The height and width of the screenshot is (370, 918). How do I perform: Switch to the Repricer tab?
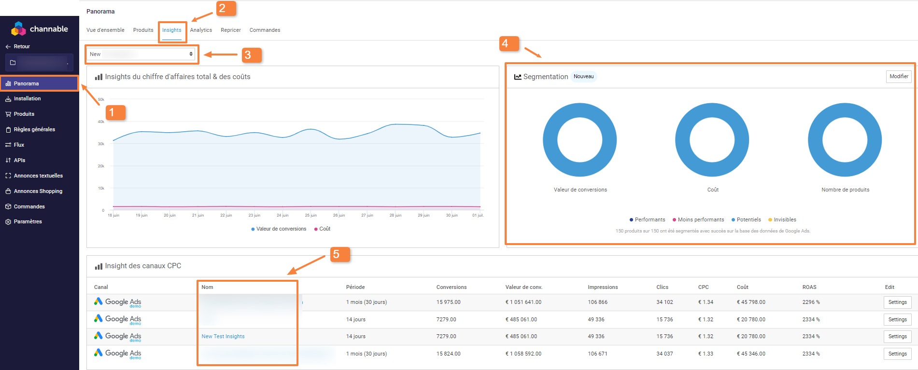[x=231, y=30]
